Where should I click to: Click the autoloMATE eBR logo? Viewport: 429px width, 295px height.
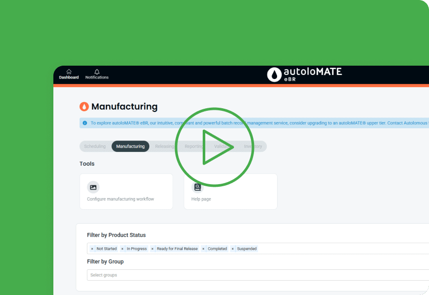(x=304, y=74)
